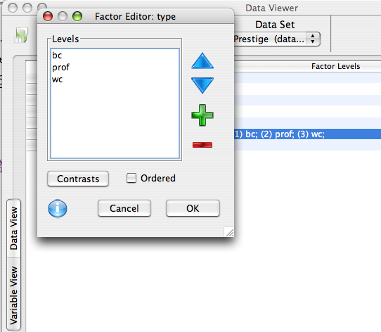The height and width of the screenshot is (332, 381).
Task: Cancel the Factor Editor dialog
Action: tap(124, 208)
